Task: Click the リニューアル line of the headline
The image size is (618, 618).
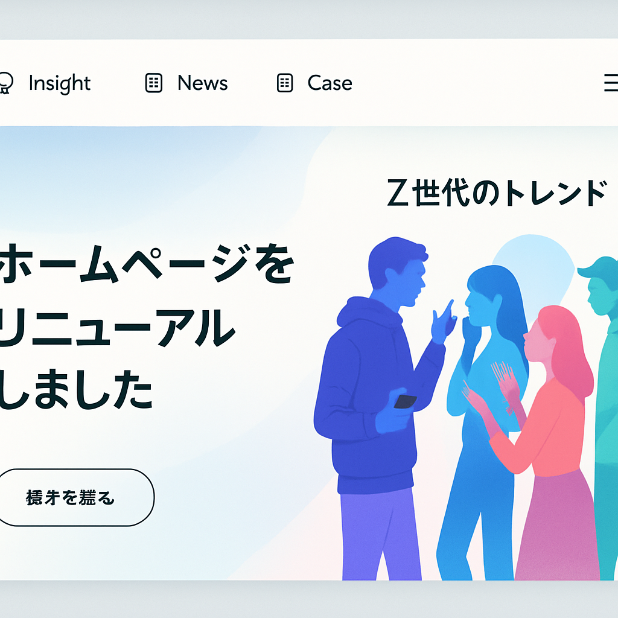Action: coord(118,327)
